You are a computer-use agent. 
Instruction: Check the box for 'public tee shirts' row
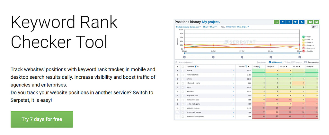[183, 75]
